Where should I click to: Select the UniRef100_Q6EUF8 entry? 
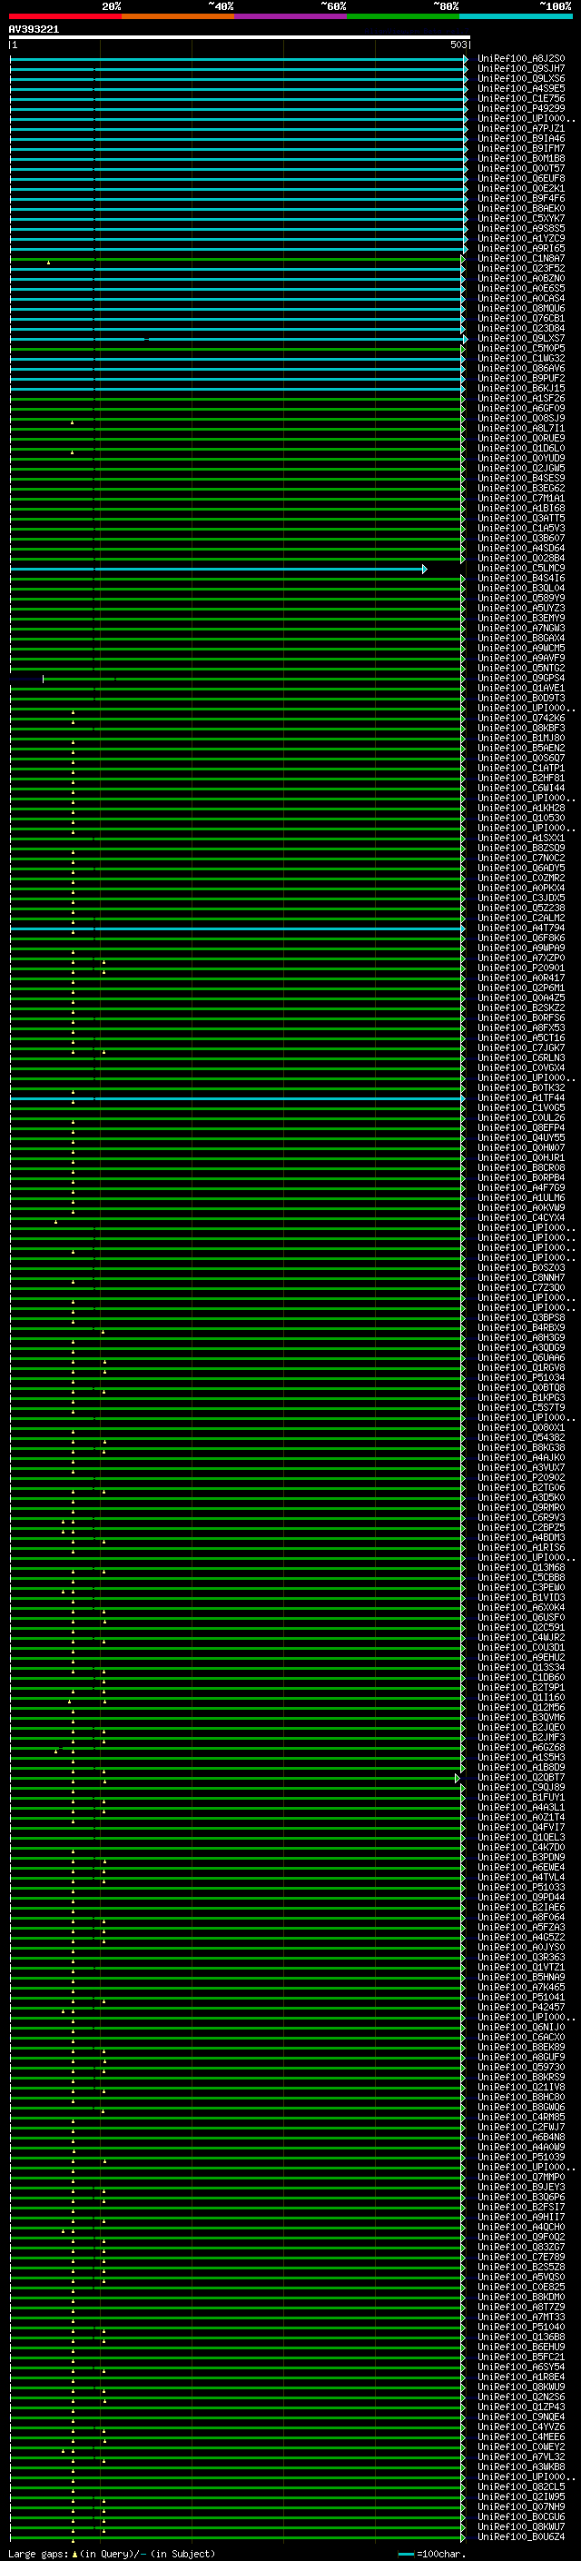tap(520, 179)
